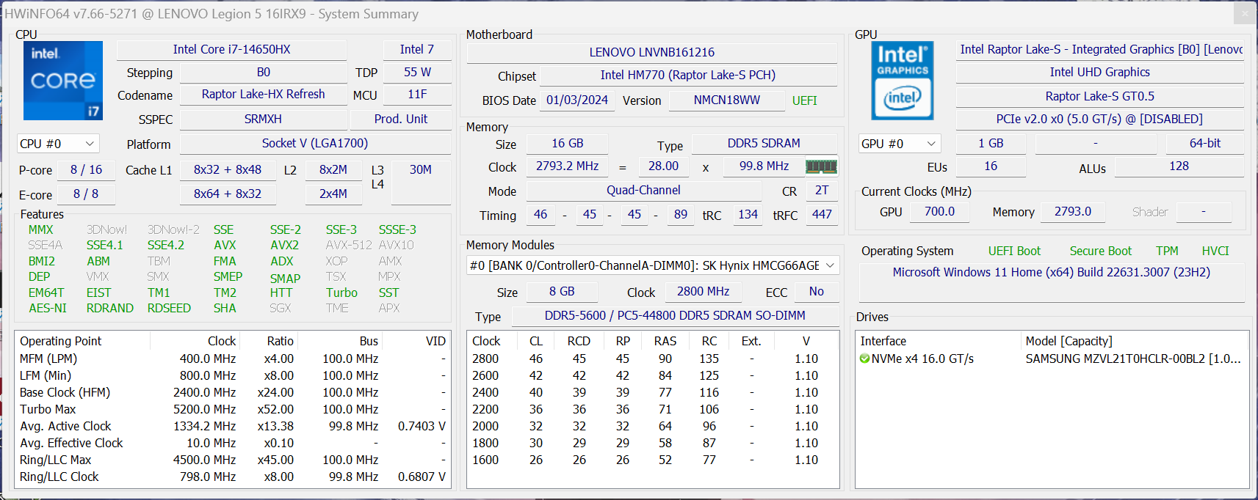Image resolution: width=1258 pixels, height=500 pixels.
Task: Click the 2800 memory timing row
Action: click(x=653, y=359)
